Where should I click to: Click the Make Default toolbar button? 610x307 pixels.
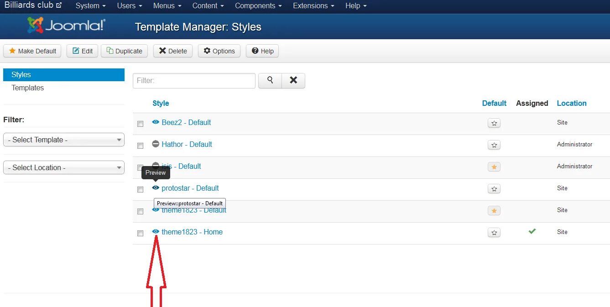[x=32, y=51]
